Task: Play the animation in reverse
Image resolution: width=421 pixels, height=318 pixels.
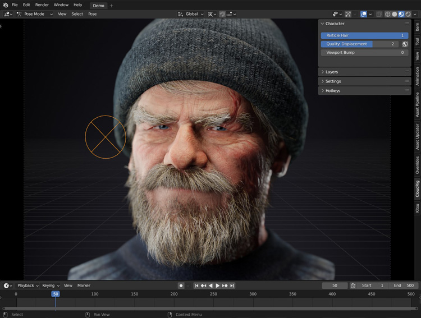Action: (210, 285)
